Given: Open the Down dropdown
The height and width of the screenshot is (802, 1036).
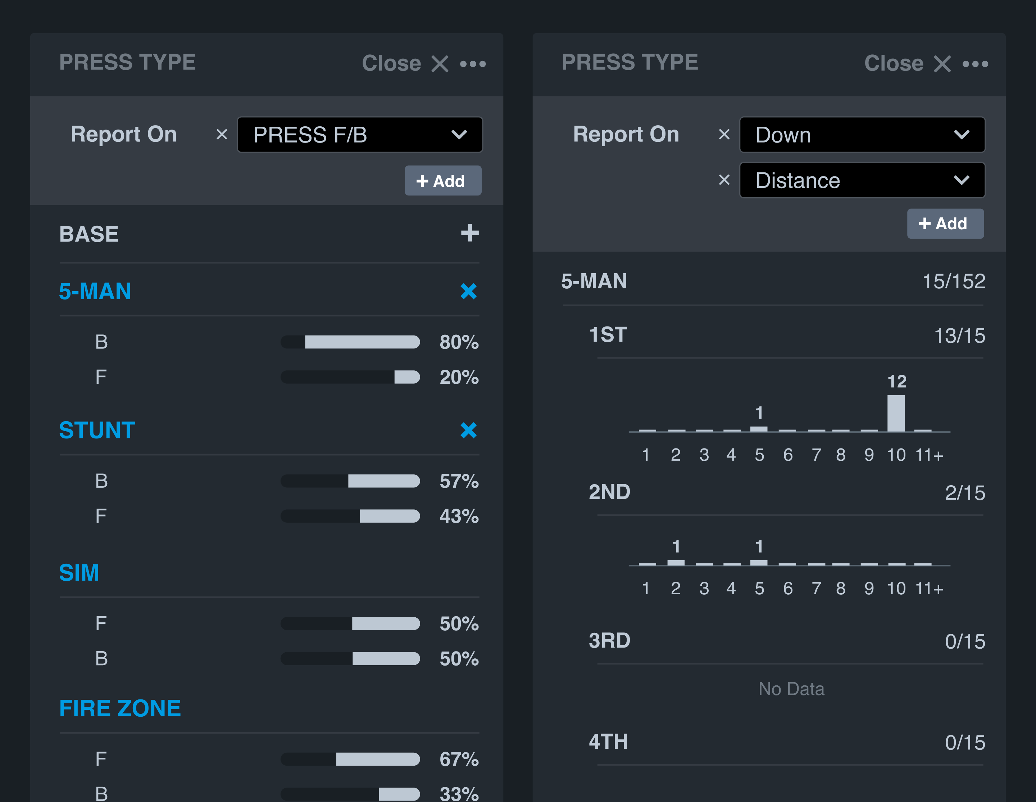Looking at the screenshot, I should 862,135.
